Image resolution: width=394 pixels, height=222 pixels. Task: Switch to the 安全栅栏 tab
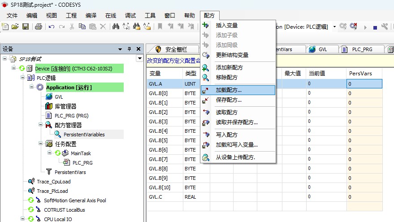tap(174, 49)
